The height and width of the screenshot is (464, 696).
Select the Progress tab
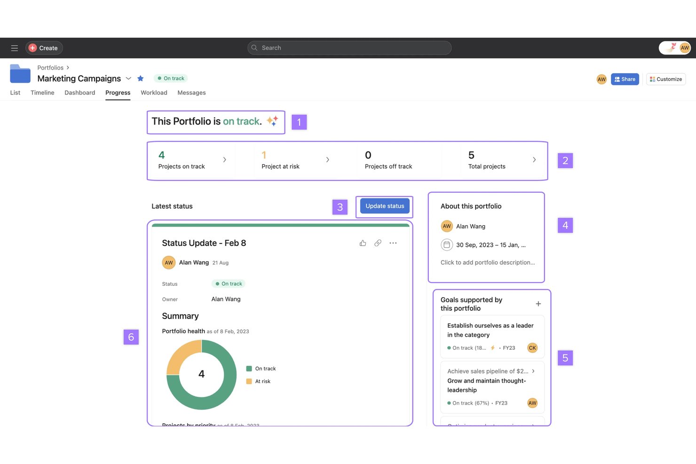pyautogui.click(x=118, y=93)
